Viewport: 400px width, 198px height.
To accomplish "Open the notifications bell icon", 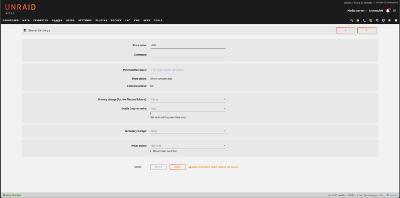I will (x=388, y=10).
